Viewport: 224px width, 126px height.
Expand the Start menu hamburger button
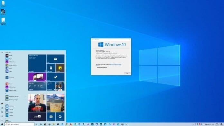[2, 53]
